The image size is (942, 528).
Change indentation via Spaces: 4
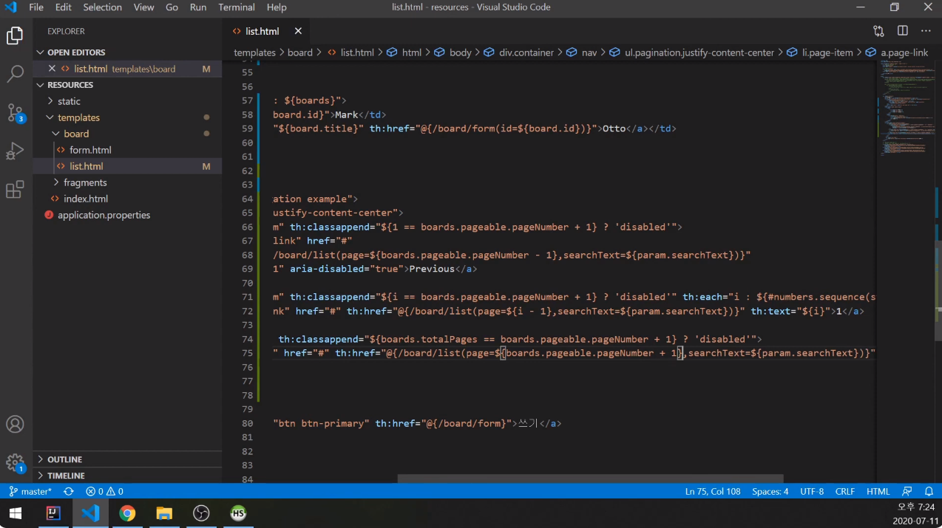click(x=770, y=491)
